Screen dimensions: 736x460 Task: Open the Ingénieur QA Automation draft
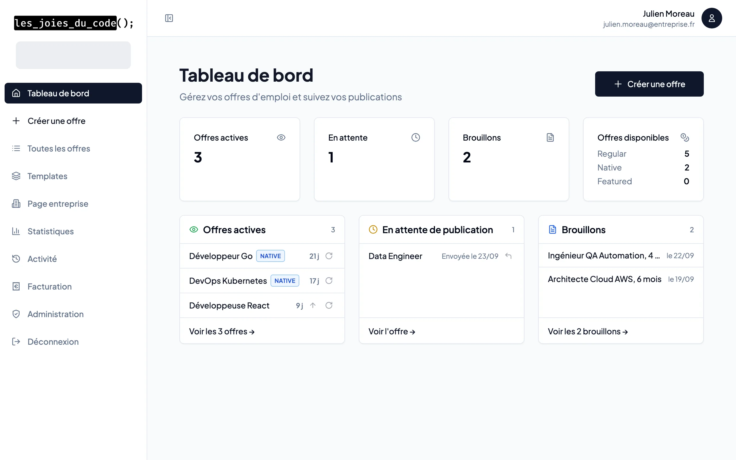coord(604,256)
